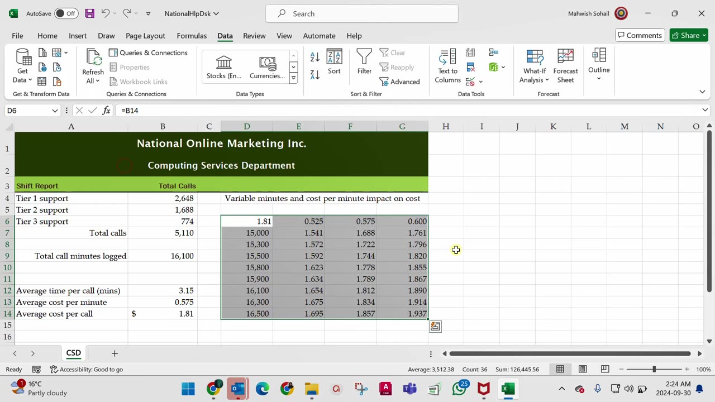715x402 pixels.
Task: Open What-If Analysis menu
Action: (534, 66)
